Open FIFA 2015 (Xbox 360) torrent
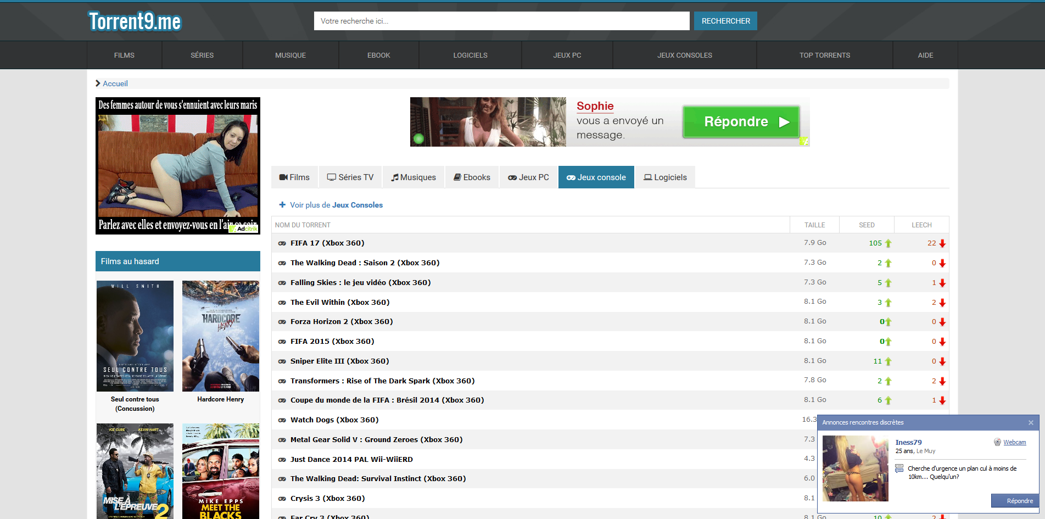Viewport: 1045px width, 519px height. pos(332,342)
